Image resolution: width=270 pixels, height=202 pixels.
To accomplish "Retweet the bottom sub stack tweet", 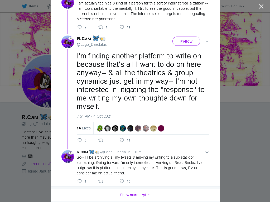I will [x=101, y=181].
